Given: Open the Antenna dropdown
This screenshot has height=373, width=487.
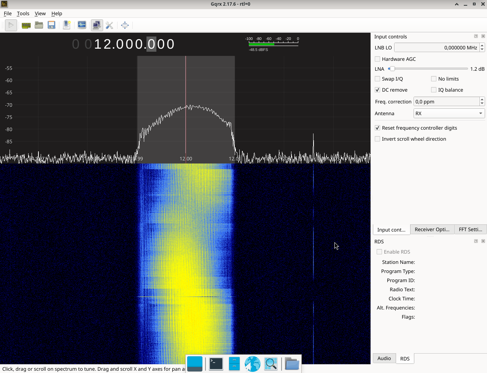Looking at the screenshot, I should click(449, 113).
